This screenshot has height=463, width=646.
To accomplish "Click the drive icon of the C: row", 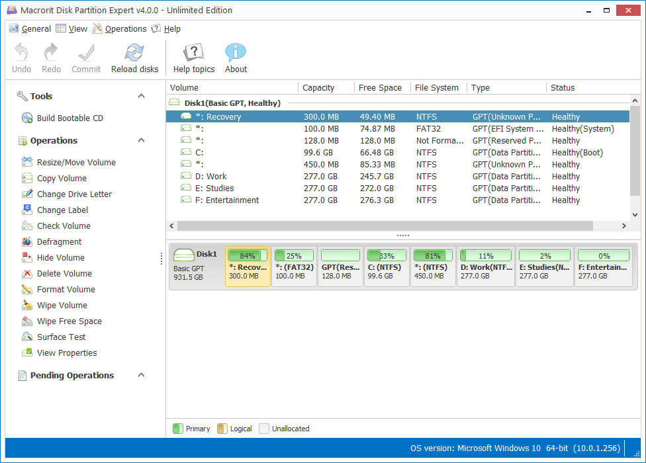I will [x=186, y=152].
